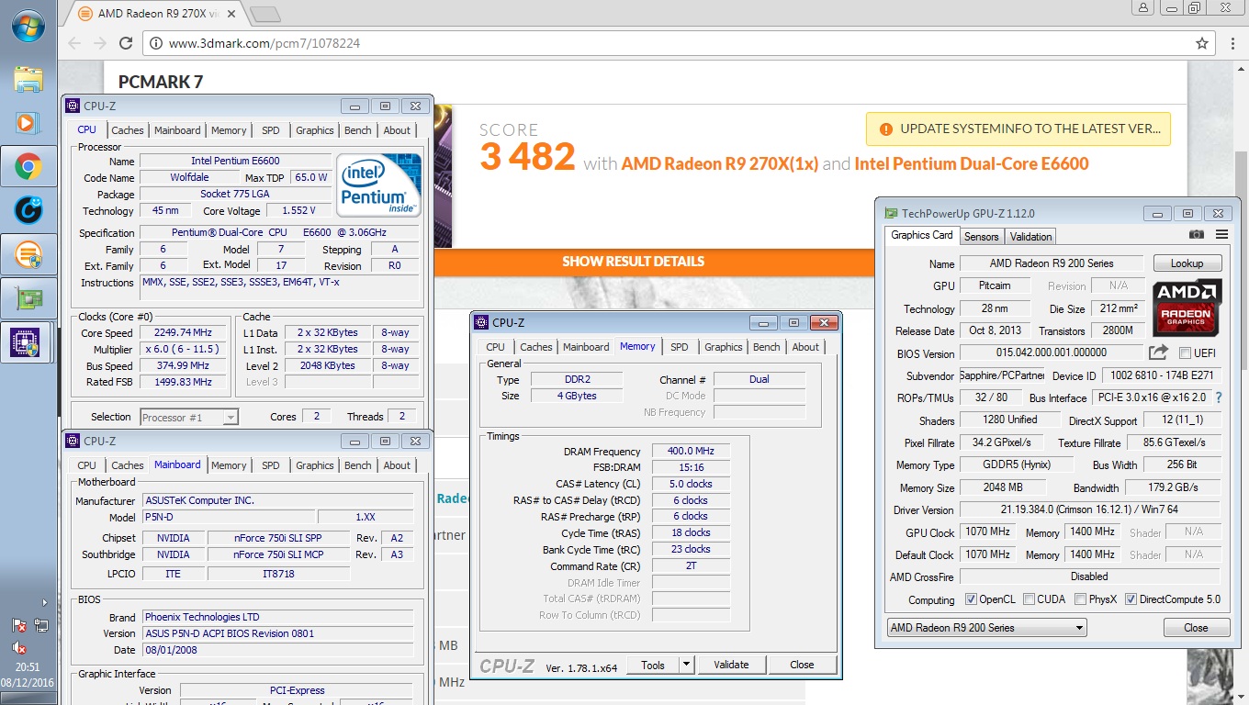Click the AMD Radeon Graphics logo

click(1187, 307)
